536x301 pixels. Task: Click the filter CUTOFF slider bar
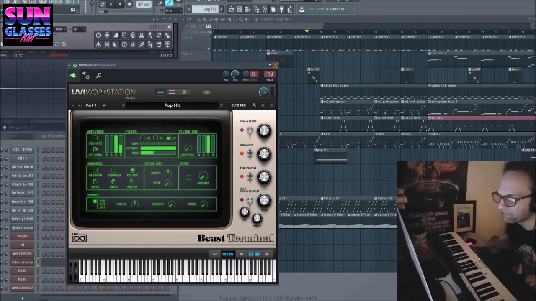pos(158,148)
